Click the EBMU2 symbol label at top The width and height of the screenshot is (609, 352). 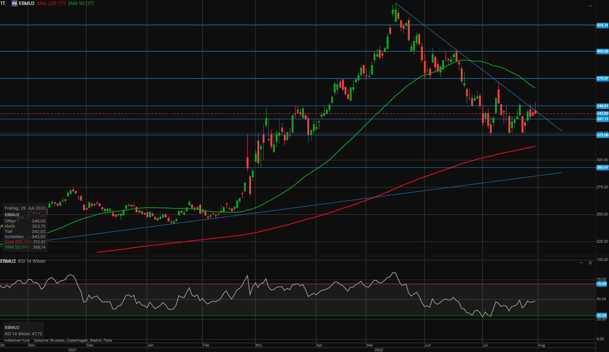(x=26, y=3)
